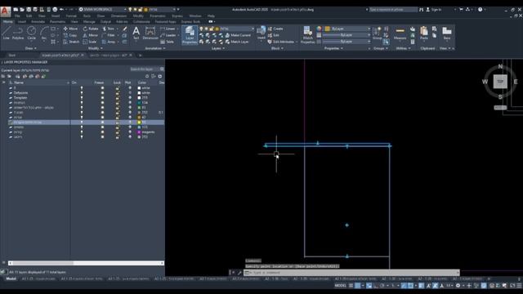Toggle Plot for layer 0
Image resolution: width=523 pixels, height=294 pixels.
pyautogui.click(x=130, y=88)
